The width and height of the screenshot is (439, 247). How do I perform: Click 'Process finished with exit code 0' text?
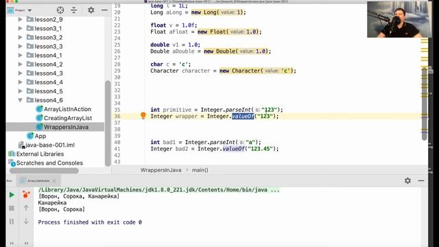pyautogui.click(x=90, y=222)
